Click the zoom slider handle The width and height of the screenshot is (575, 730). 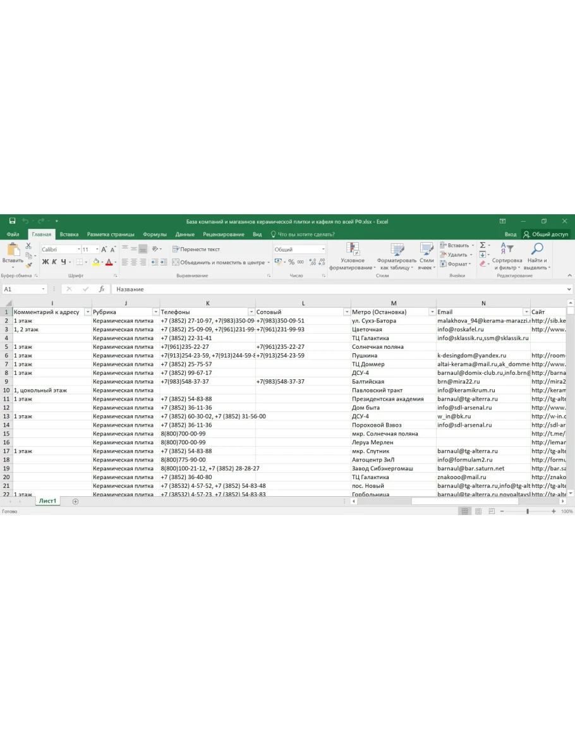point(528,511)
